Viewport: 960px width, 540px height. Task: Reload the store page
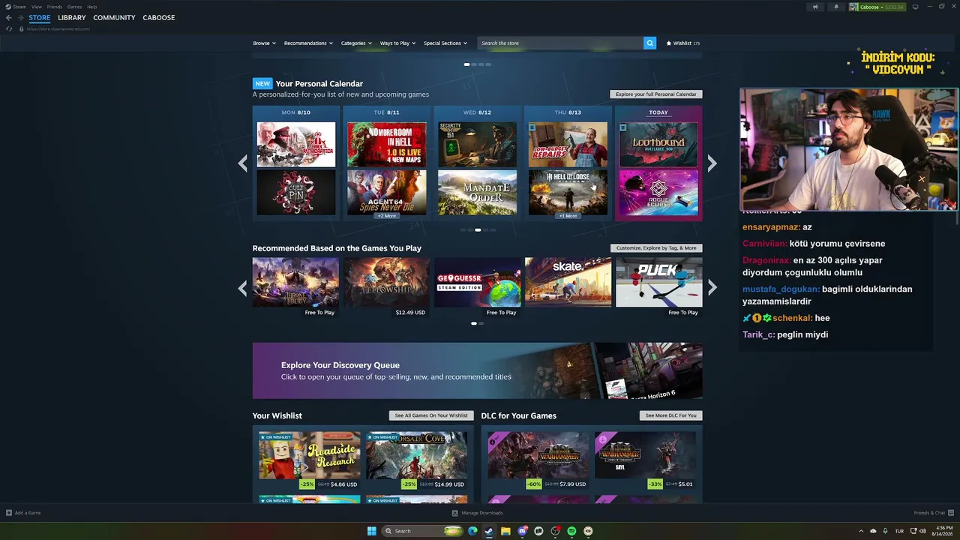(x=9, y=28)
